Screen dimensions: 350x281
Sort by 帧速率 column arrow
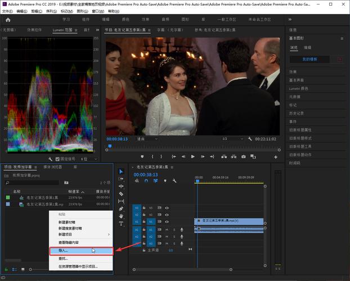pos(83,192)
